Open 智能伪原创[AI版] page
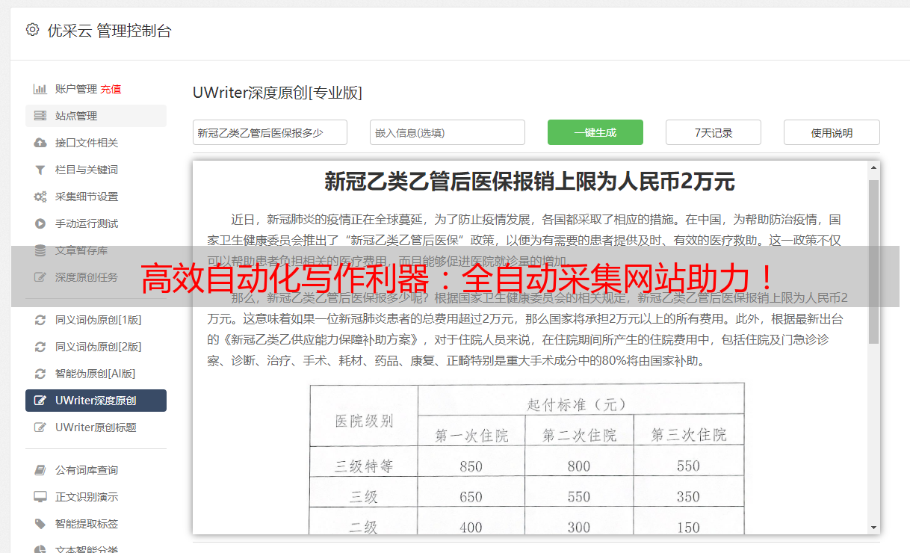The height and width of the screenshot is (553, 910). (96, 374)
